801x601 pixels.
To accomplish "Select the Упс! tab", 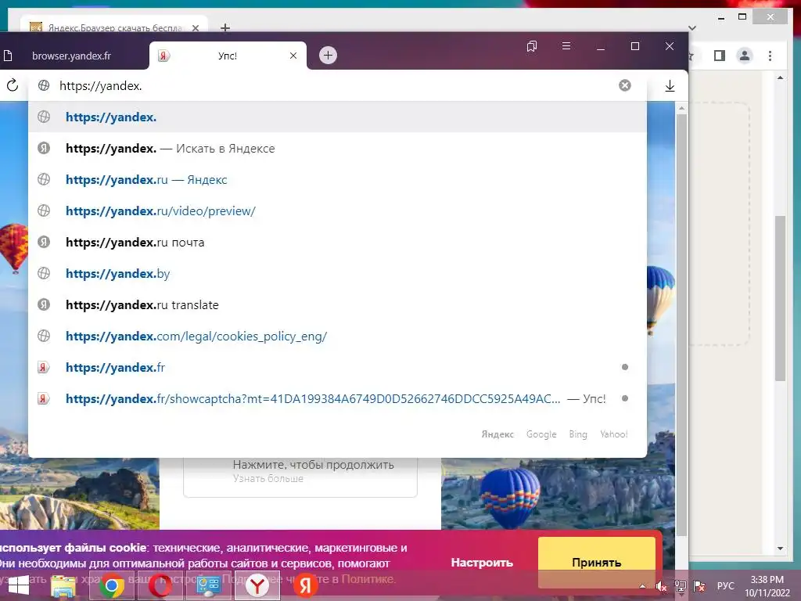I will click(x=228, y=56).
